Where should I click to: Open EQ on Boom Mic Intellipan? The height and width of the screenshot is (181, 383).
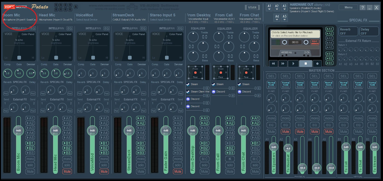[33, 28]
